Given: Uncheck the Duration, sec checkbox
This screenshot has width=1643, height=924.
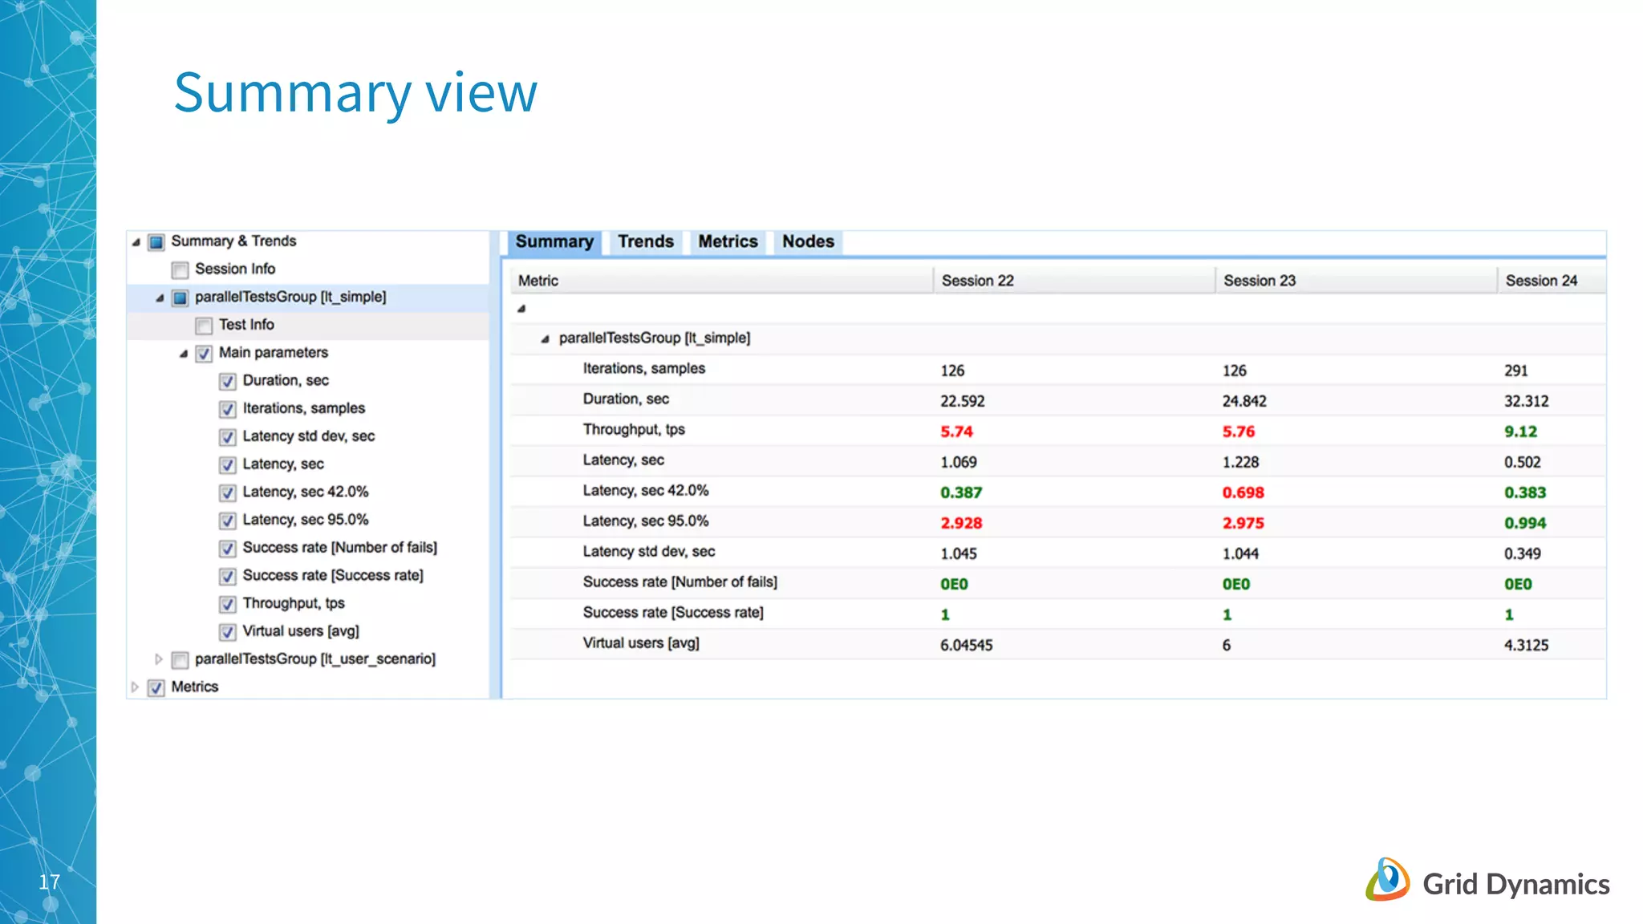Looking at the screenshot, I should (228, 381).
